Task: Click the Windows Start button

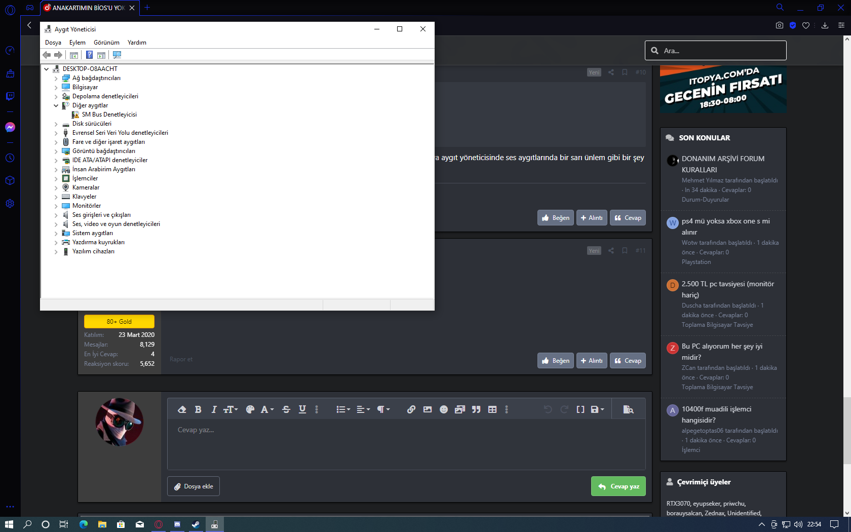Action: pos(9,524)
